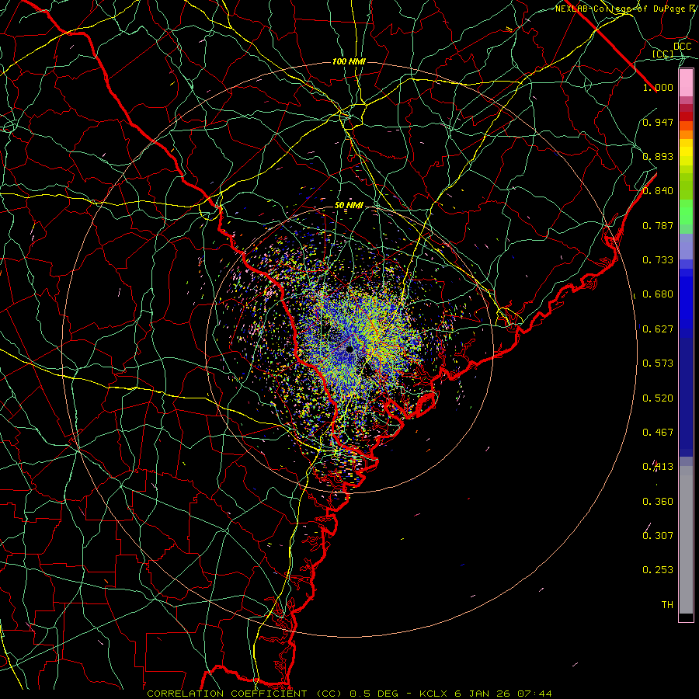The height and width of the screenshot is (699, 699).
Task: Click the 0.307 scale value
Action: pyautogui.click(x=658, y=536)
